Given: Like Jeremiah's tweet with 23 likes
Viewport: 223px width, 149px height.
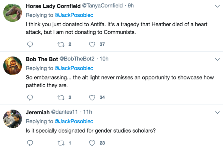Looking at the screenshot, I should pos(92,143).
